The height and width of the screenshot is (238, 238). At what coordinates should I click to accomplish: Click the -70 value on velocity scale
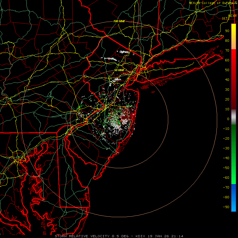(x=226, y=187)
